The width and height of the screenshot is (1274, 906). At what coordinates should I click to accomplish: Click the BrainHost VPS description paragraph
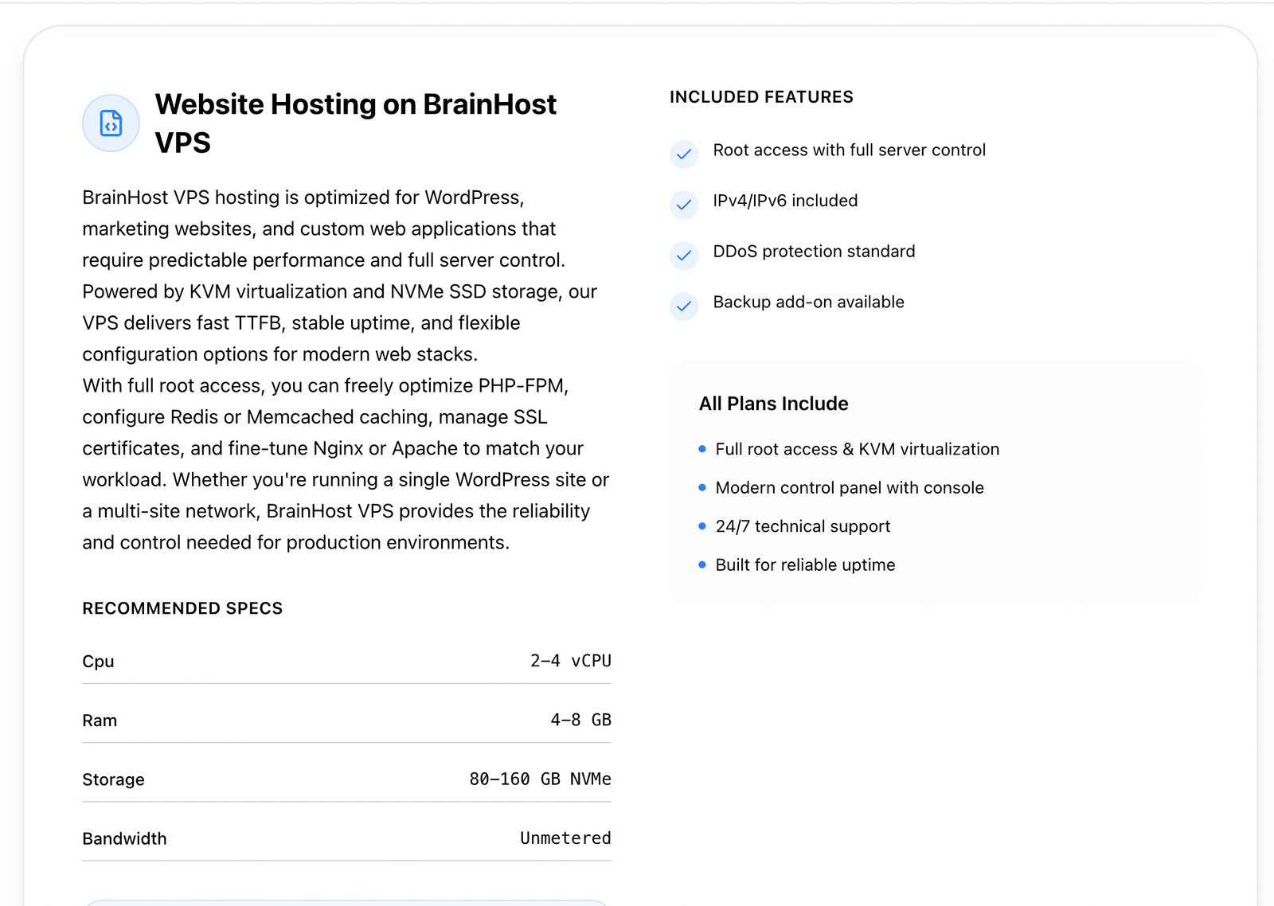346,369
